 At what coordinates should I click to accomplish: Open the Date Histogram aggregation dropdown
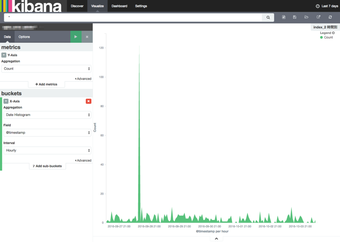[47, 115]
